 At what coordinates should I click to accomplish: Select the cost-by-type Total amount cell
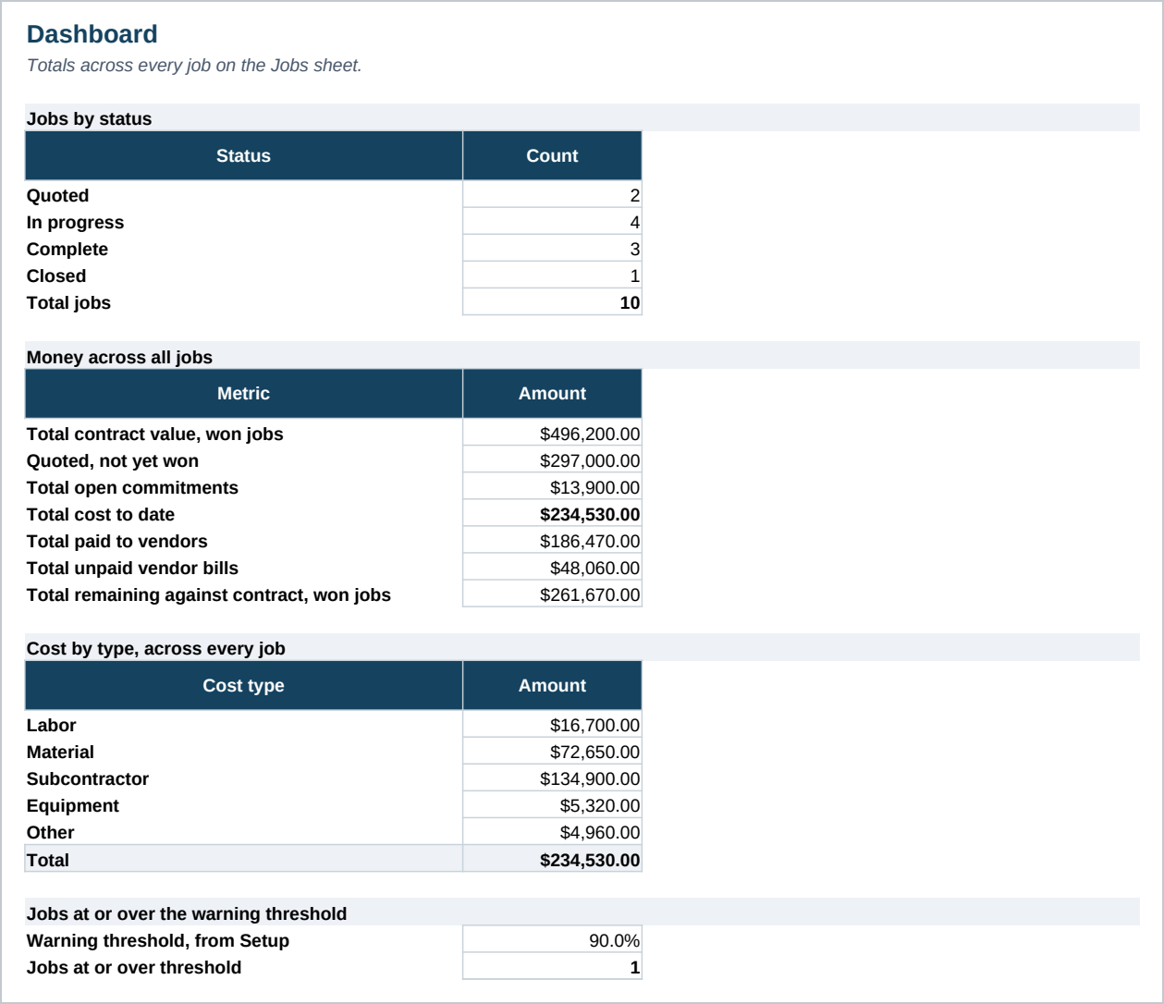[x=552, y=859]
